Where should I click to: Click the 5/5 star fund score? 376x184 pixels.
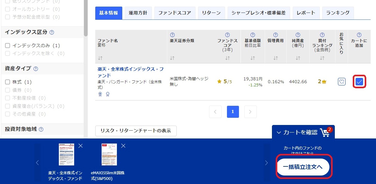[x=224, y=82]
